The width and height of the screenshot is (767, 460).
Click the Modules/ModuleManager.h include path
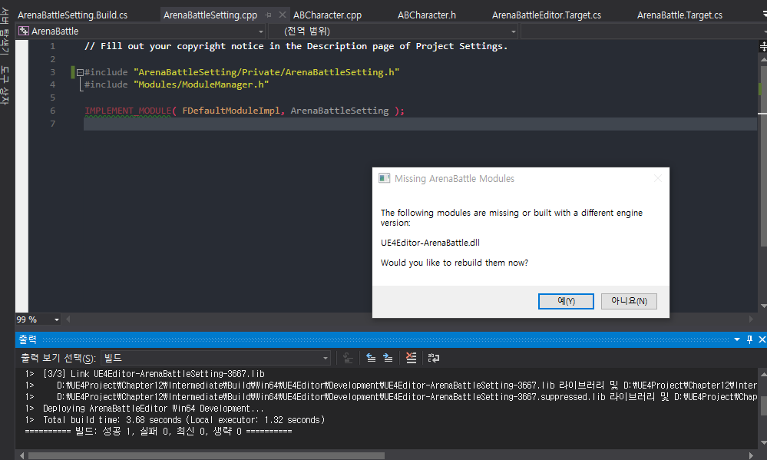[x=201, y=84]
